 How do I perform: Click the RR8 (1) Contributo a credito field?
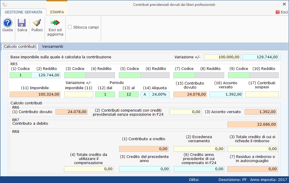144,149
